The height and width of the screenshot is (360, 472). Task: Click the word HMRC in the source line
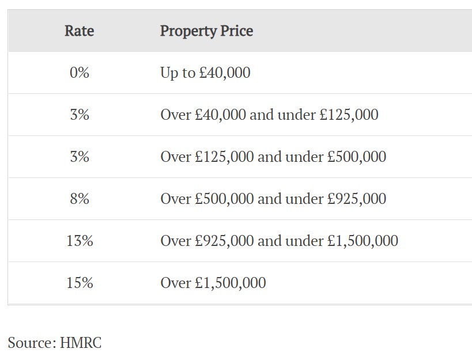[81, 343]
